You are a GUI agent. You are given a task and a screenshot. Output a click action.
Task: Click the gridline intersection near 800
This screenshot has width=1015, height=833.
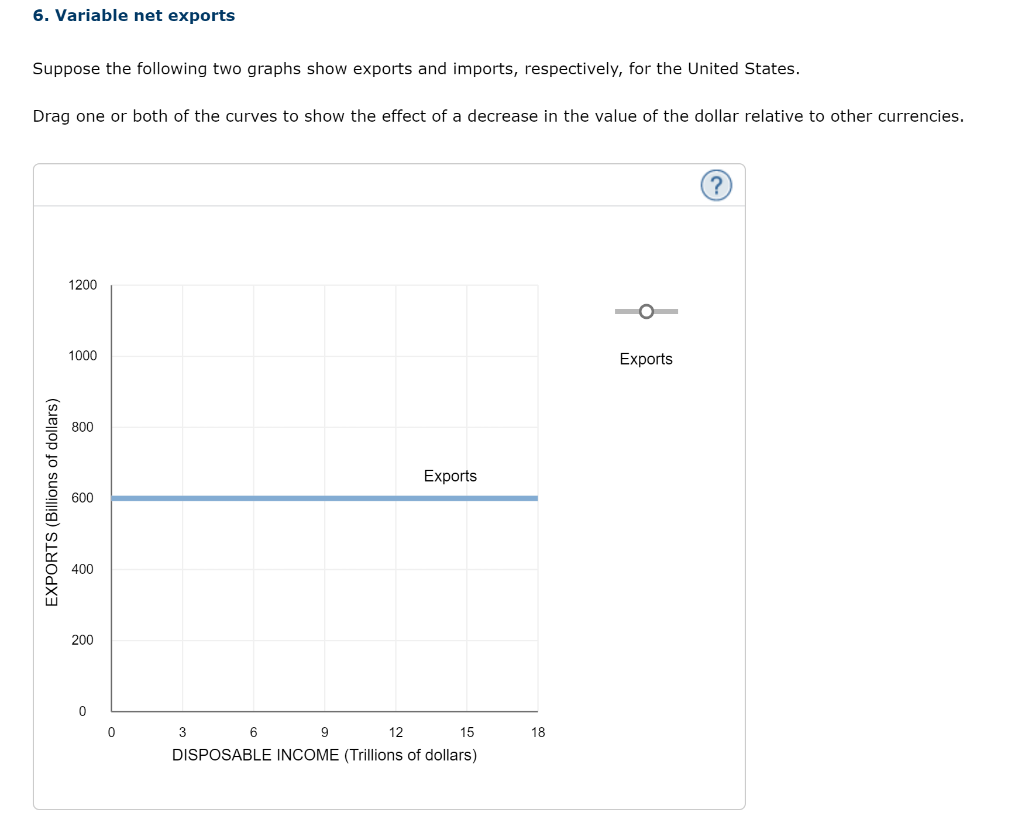253,426
